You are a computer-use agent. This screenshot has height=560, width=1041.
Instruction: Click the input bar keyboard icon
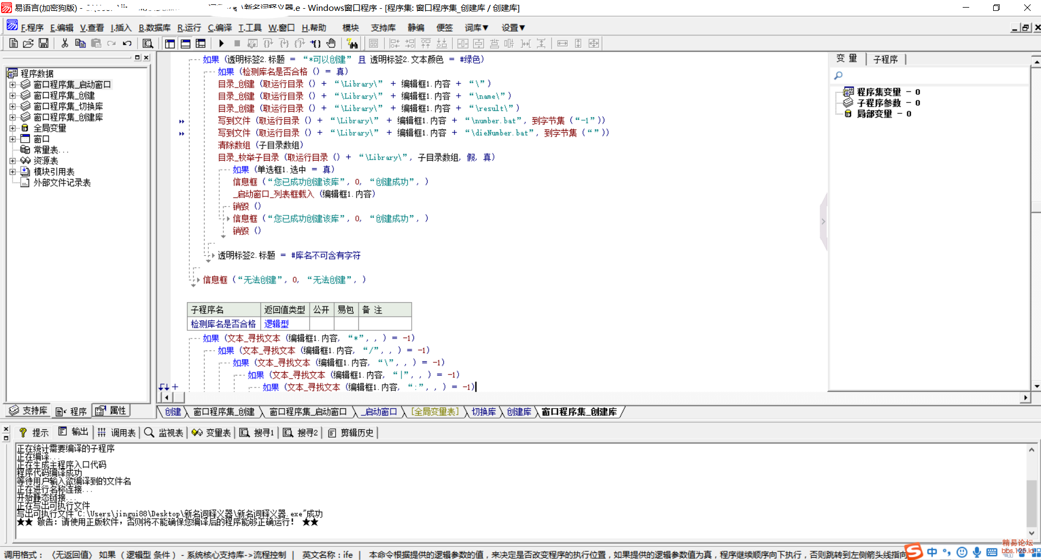click(x=992, y=552)
